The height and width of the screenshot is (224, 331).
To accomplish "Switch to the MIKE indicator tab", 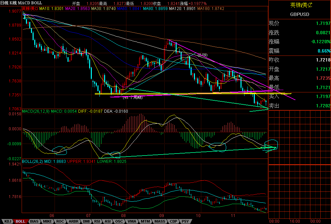I will click(x=47, y=221).
